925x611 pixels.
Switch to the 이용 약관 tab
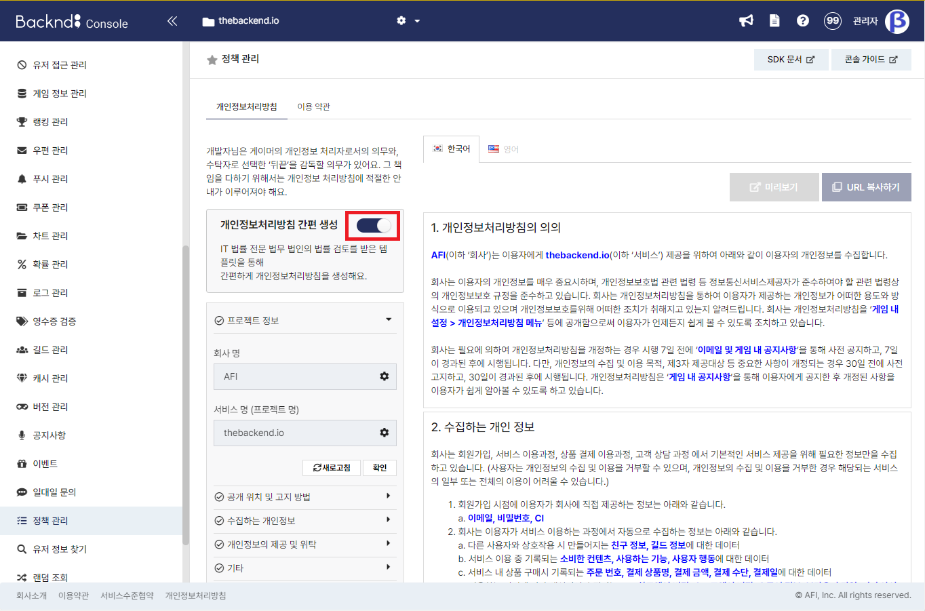[x=313, y=106]
